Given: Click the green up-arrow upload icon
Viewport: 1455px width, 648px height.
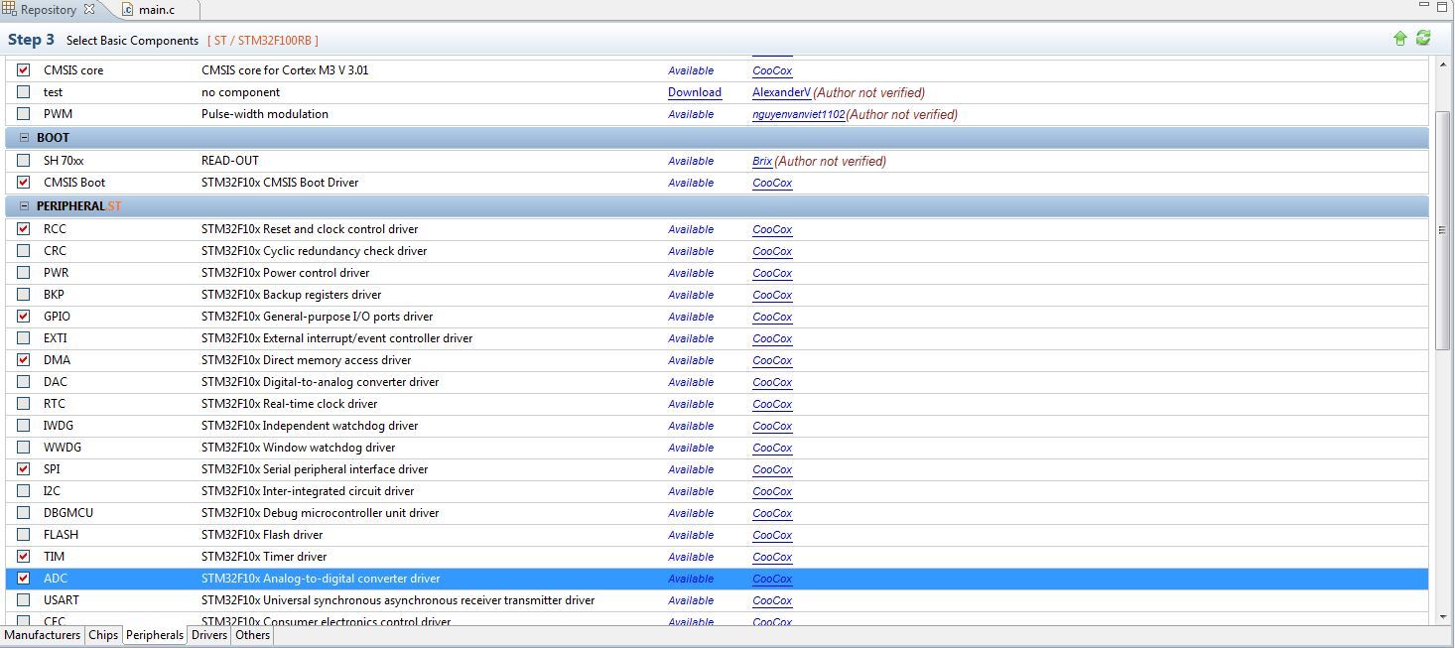Looking at the screenshot, I should click(x=1400, y=39).
